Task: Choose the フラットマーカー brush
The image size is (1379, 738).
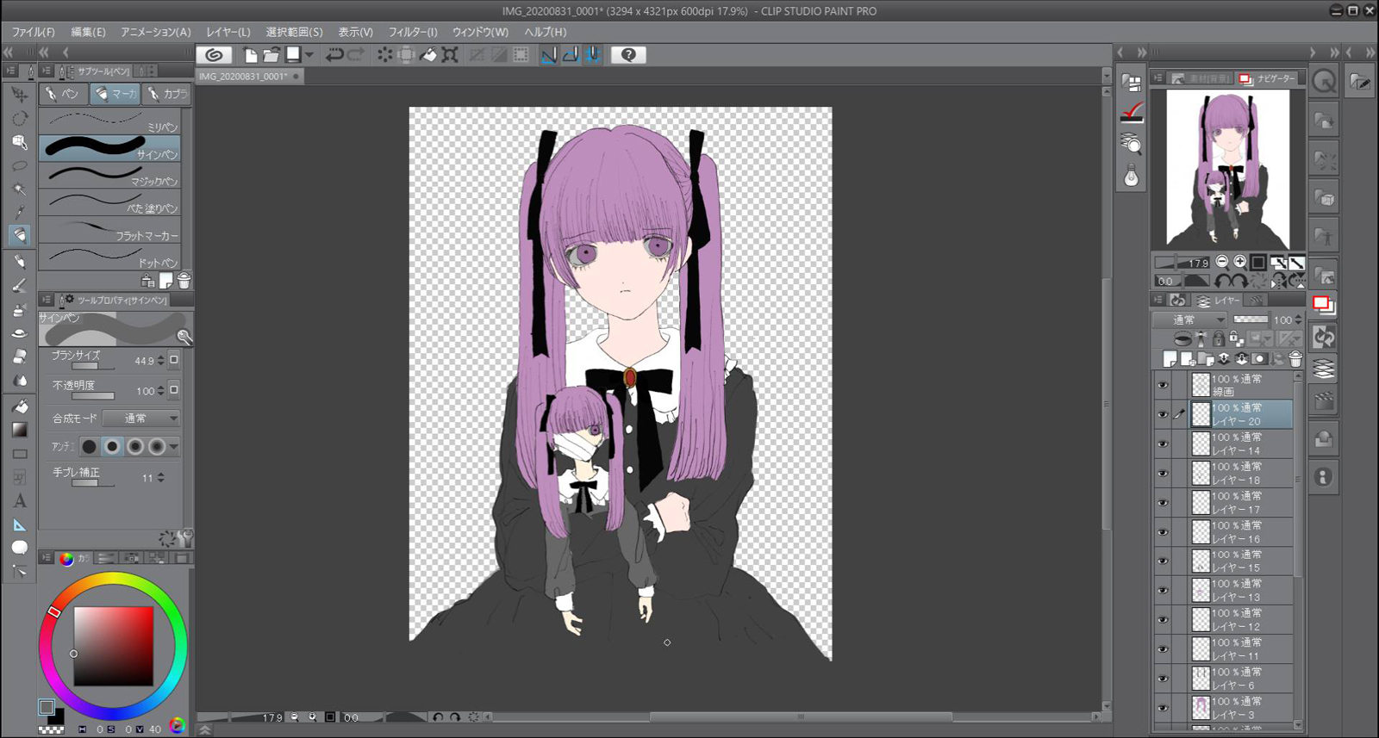Action: click(x=110, y=229)
